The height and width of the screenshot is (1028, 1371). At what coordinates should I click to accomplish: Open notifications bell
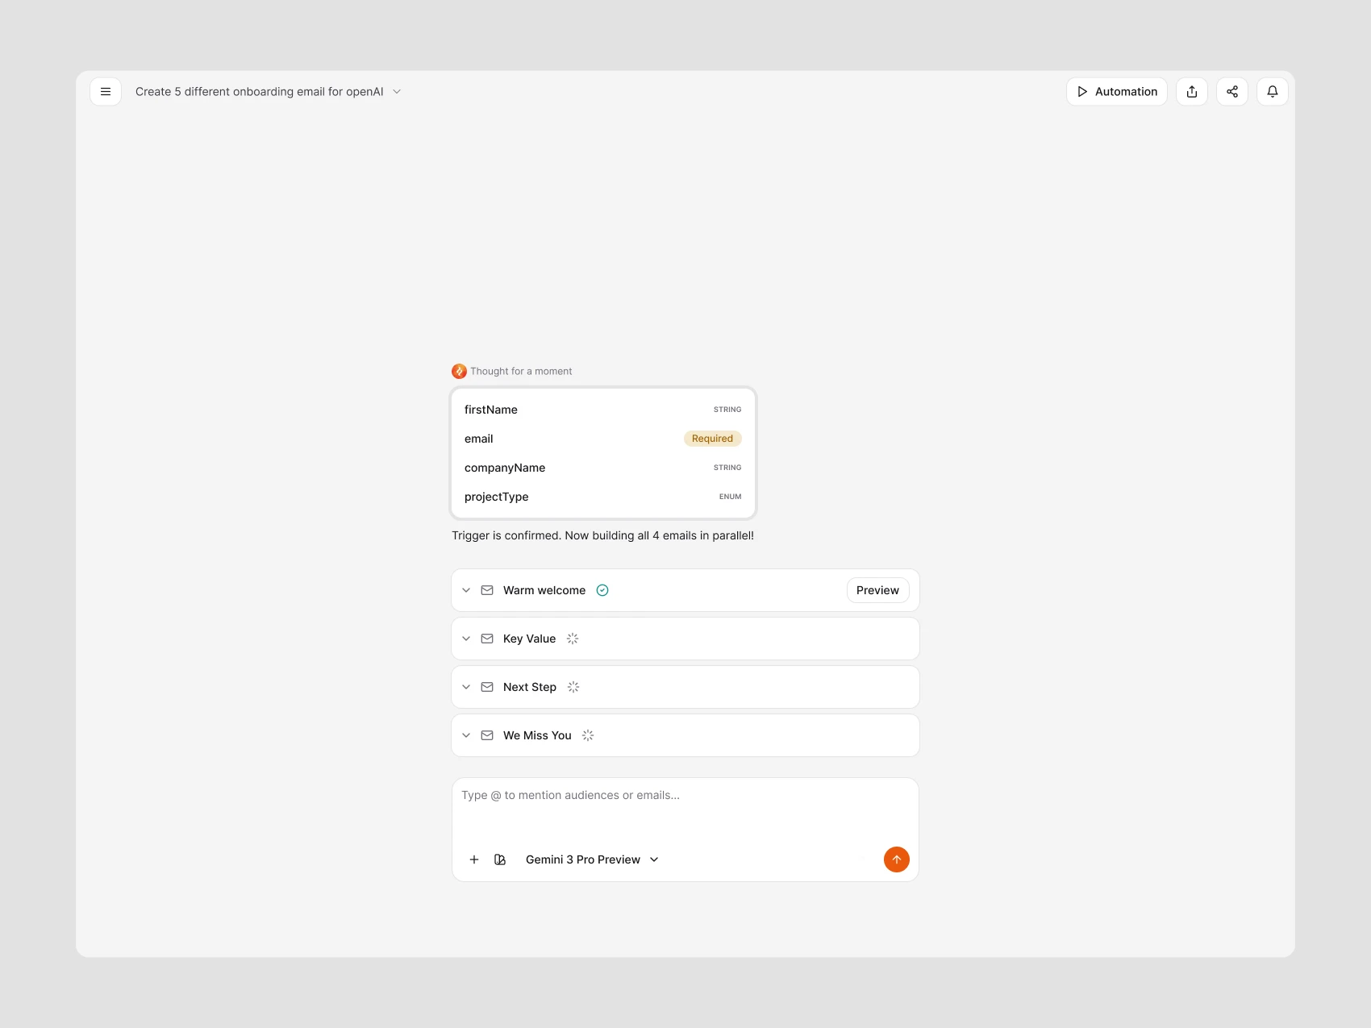pyautogui.click(x=1273, y=92)
